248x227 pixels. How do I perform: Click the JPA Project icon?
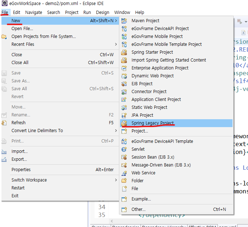tap(124, 115)
